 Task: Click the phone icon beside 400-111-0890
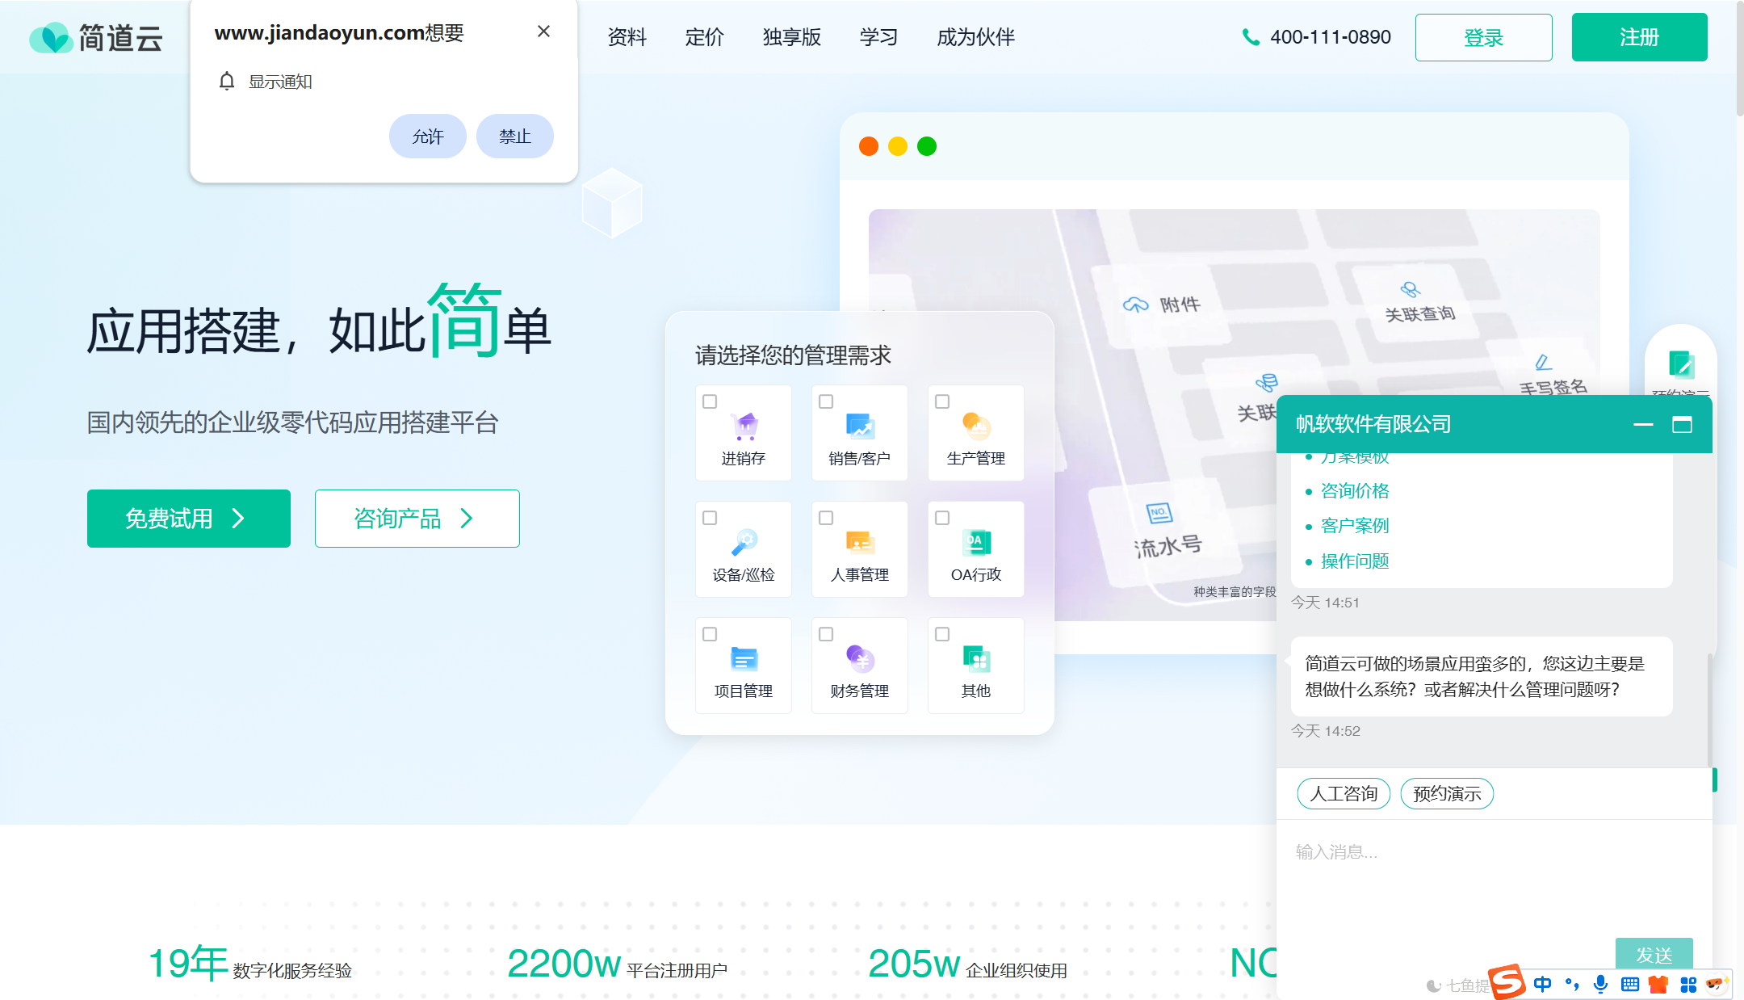coord(1251,36)
